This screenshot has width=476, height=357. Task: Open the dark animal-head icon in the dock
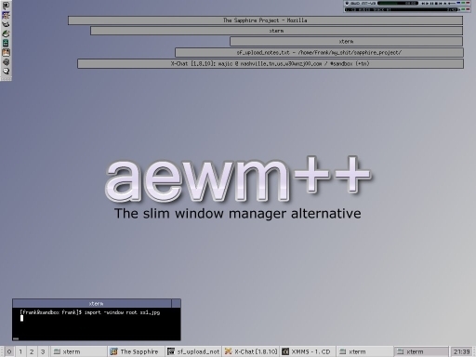(x=6, y=24)
